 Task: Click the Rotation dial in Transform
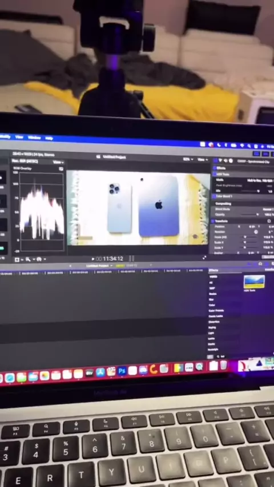(256, 232)
